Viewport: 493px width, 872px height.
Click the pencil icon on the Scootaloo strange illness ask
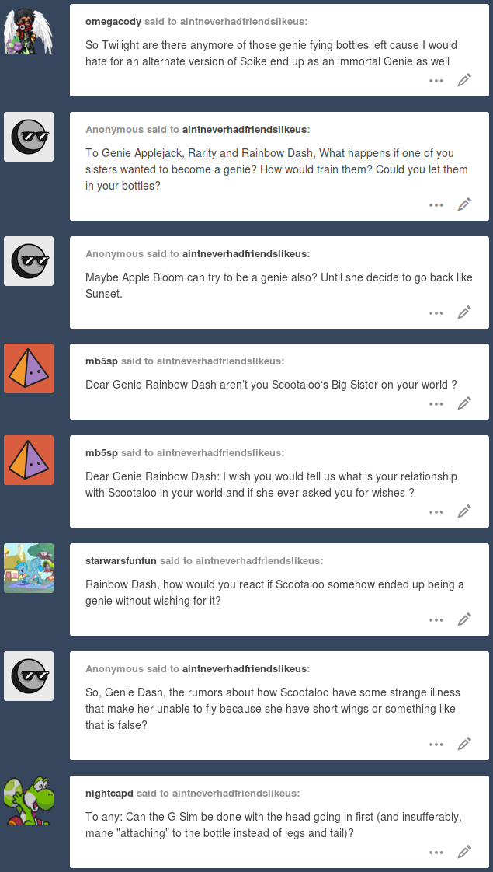click(464, 744)
